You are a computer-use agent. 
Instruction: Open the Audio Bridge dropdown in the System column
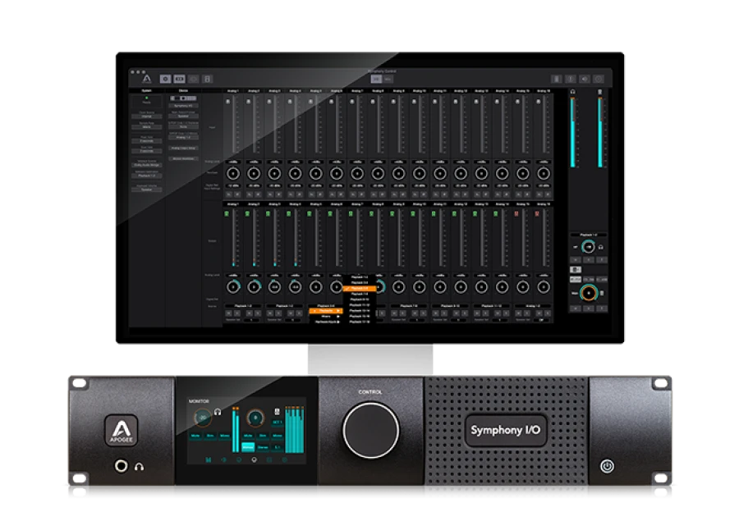[147, 166]
